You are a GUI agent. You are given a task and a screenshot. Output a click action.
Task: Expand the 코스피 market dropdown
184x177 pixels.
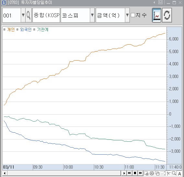point(92,15)
